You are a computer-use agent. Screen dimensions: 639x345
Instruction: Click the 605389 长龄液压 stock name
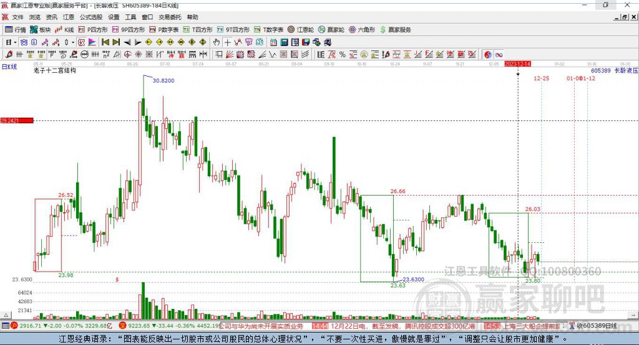coord(614,70)
